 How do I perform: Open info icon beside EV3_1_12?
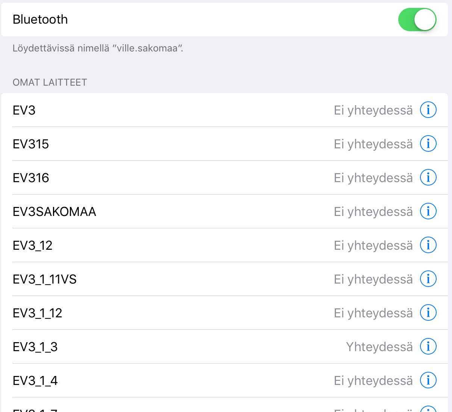tap(428, 313)
